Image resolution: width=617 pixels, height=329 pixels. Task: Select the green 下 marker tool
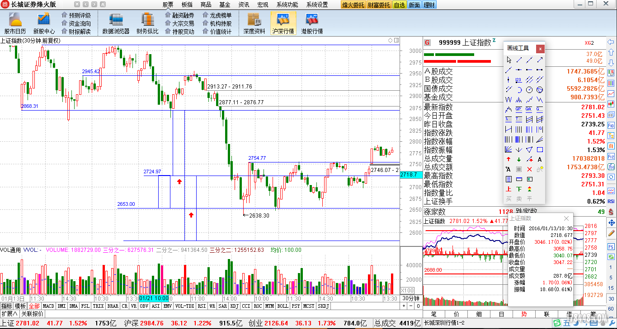click(x=518, y=189)
